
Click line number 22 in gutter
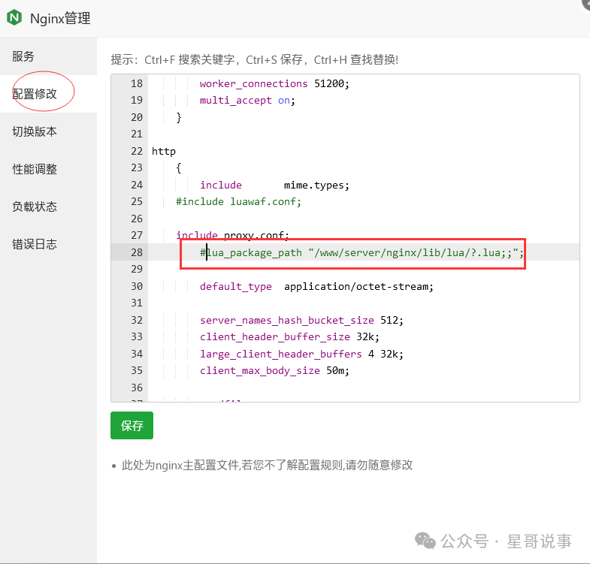(137, 151)
